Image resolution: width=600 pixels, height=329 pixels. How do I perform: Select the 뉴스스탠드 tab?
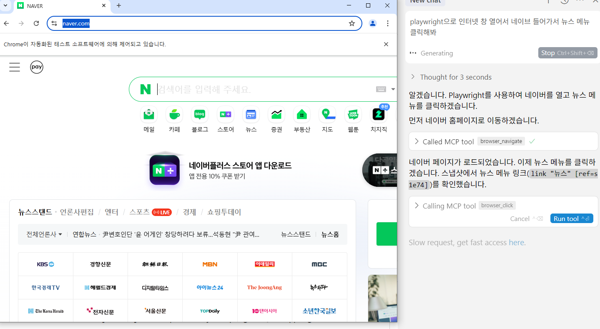(35, 212)
